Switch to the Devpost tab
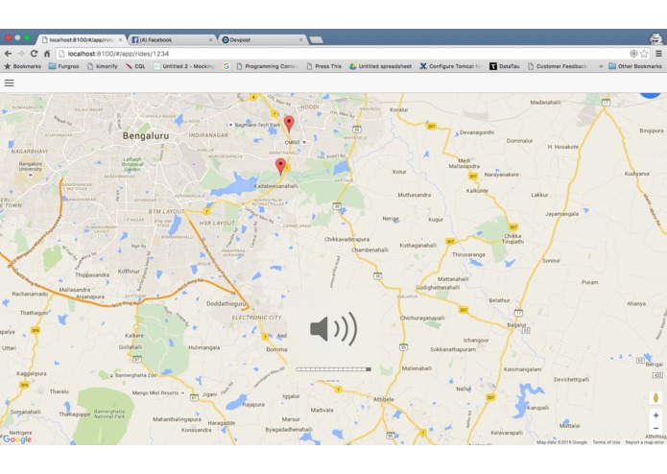This screenshot has width=667, height=474. click(262, 39)
